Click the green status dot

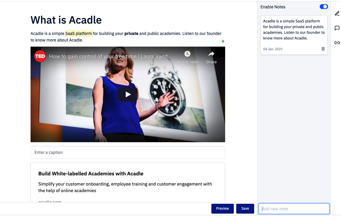223,41
